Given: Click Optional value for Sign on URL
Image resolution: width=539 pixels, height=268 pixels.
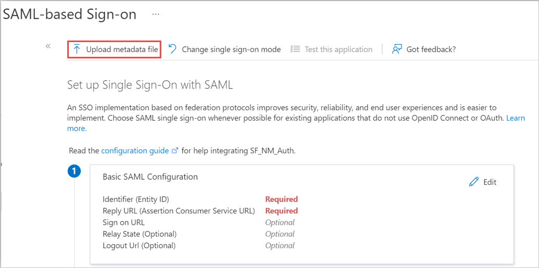Looking at the screenshot, I should pos(280,222).
